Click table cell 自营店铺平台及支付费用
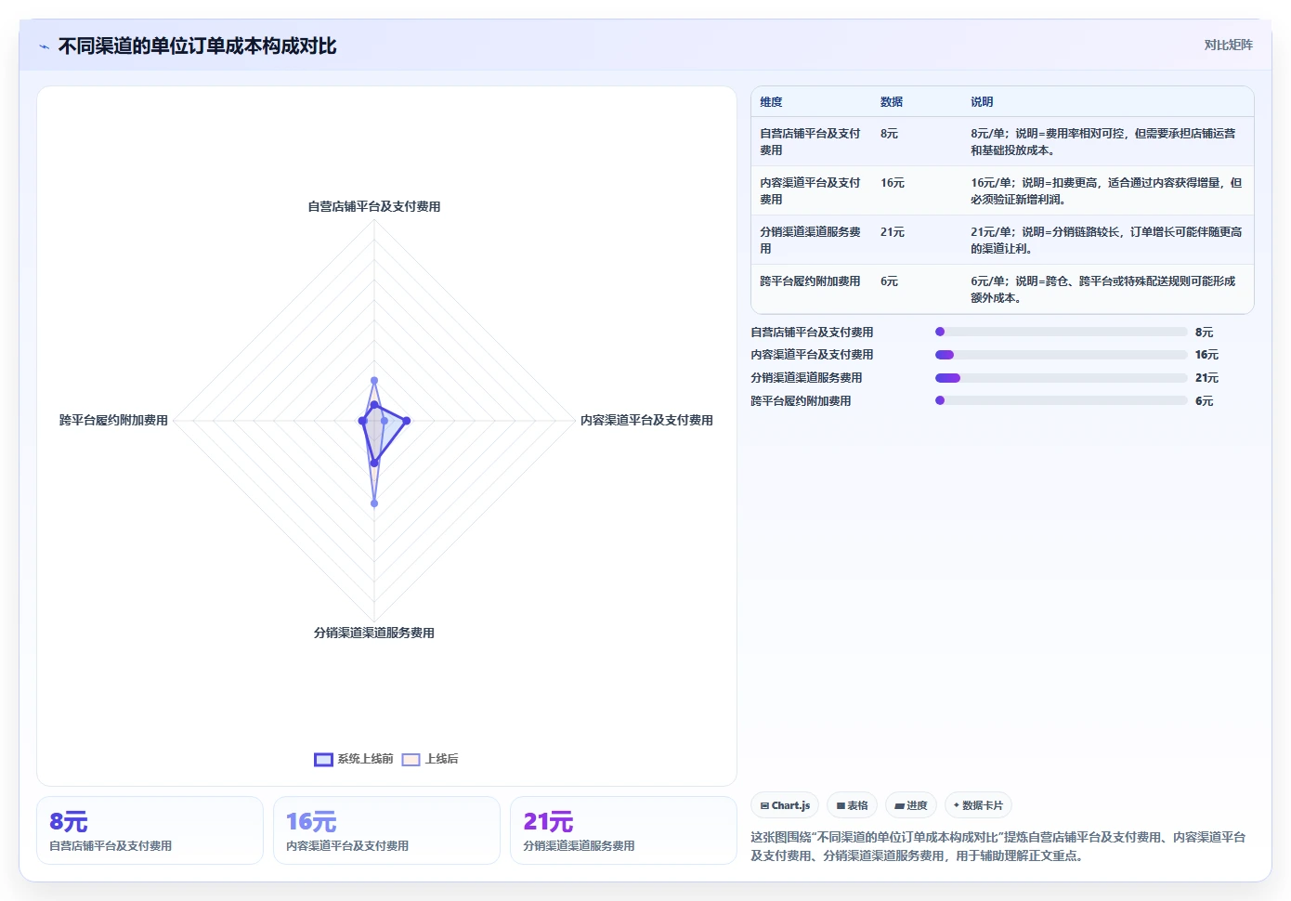The width and height of the screenshot is (1291, 901). click(x=811, y=142)
